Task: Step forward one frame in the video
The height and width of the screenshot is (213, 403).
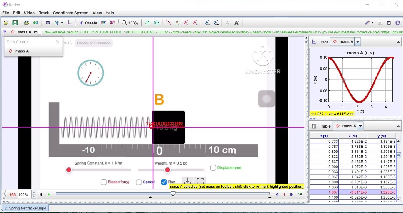Action: pos(291,194)
